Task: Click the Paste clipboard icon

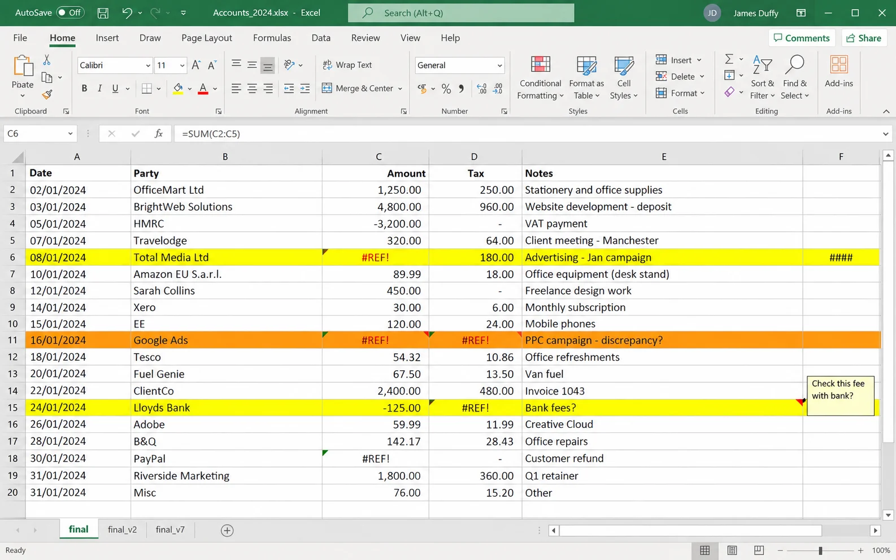Action: click(x=23, y=65)
